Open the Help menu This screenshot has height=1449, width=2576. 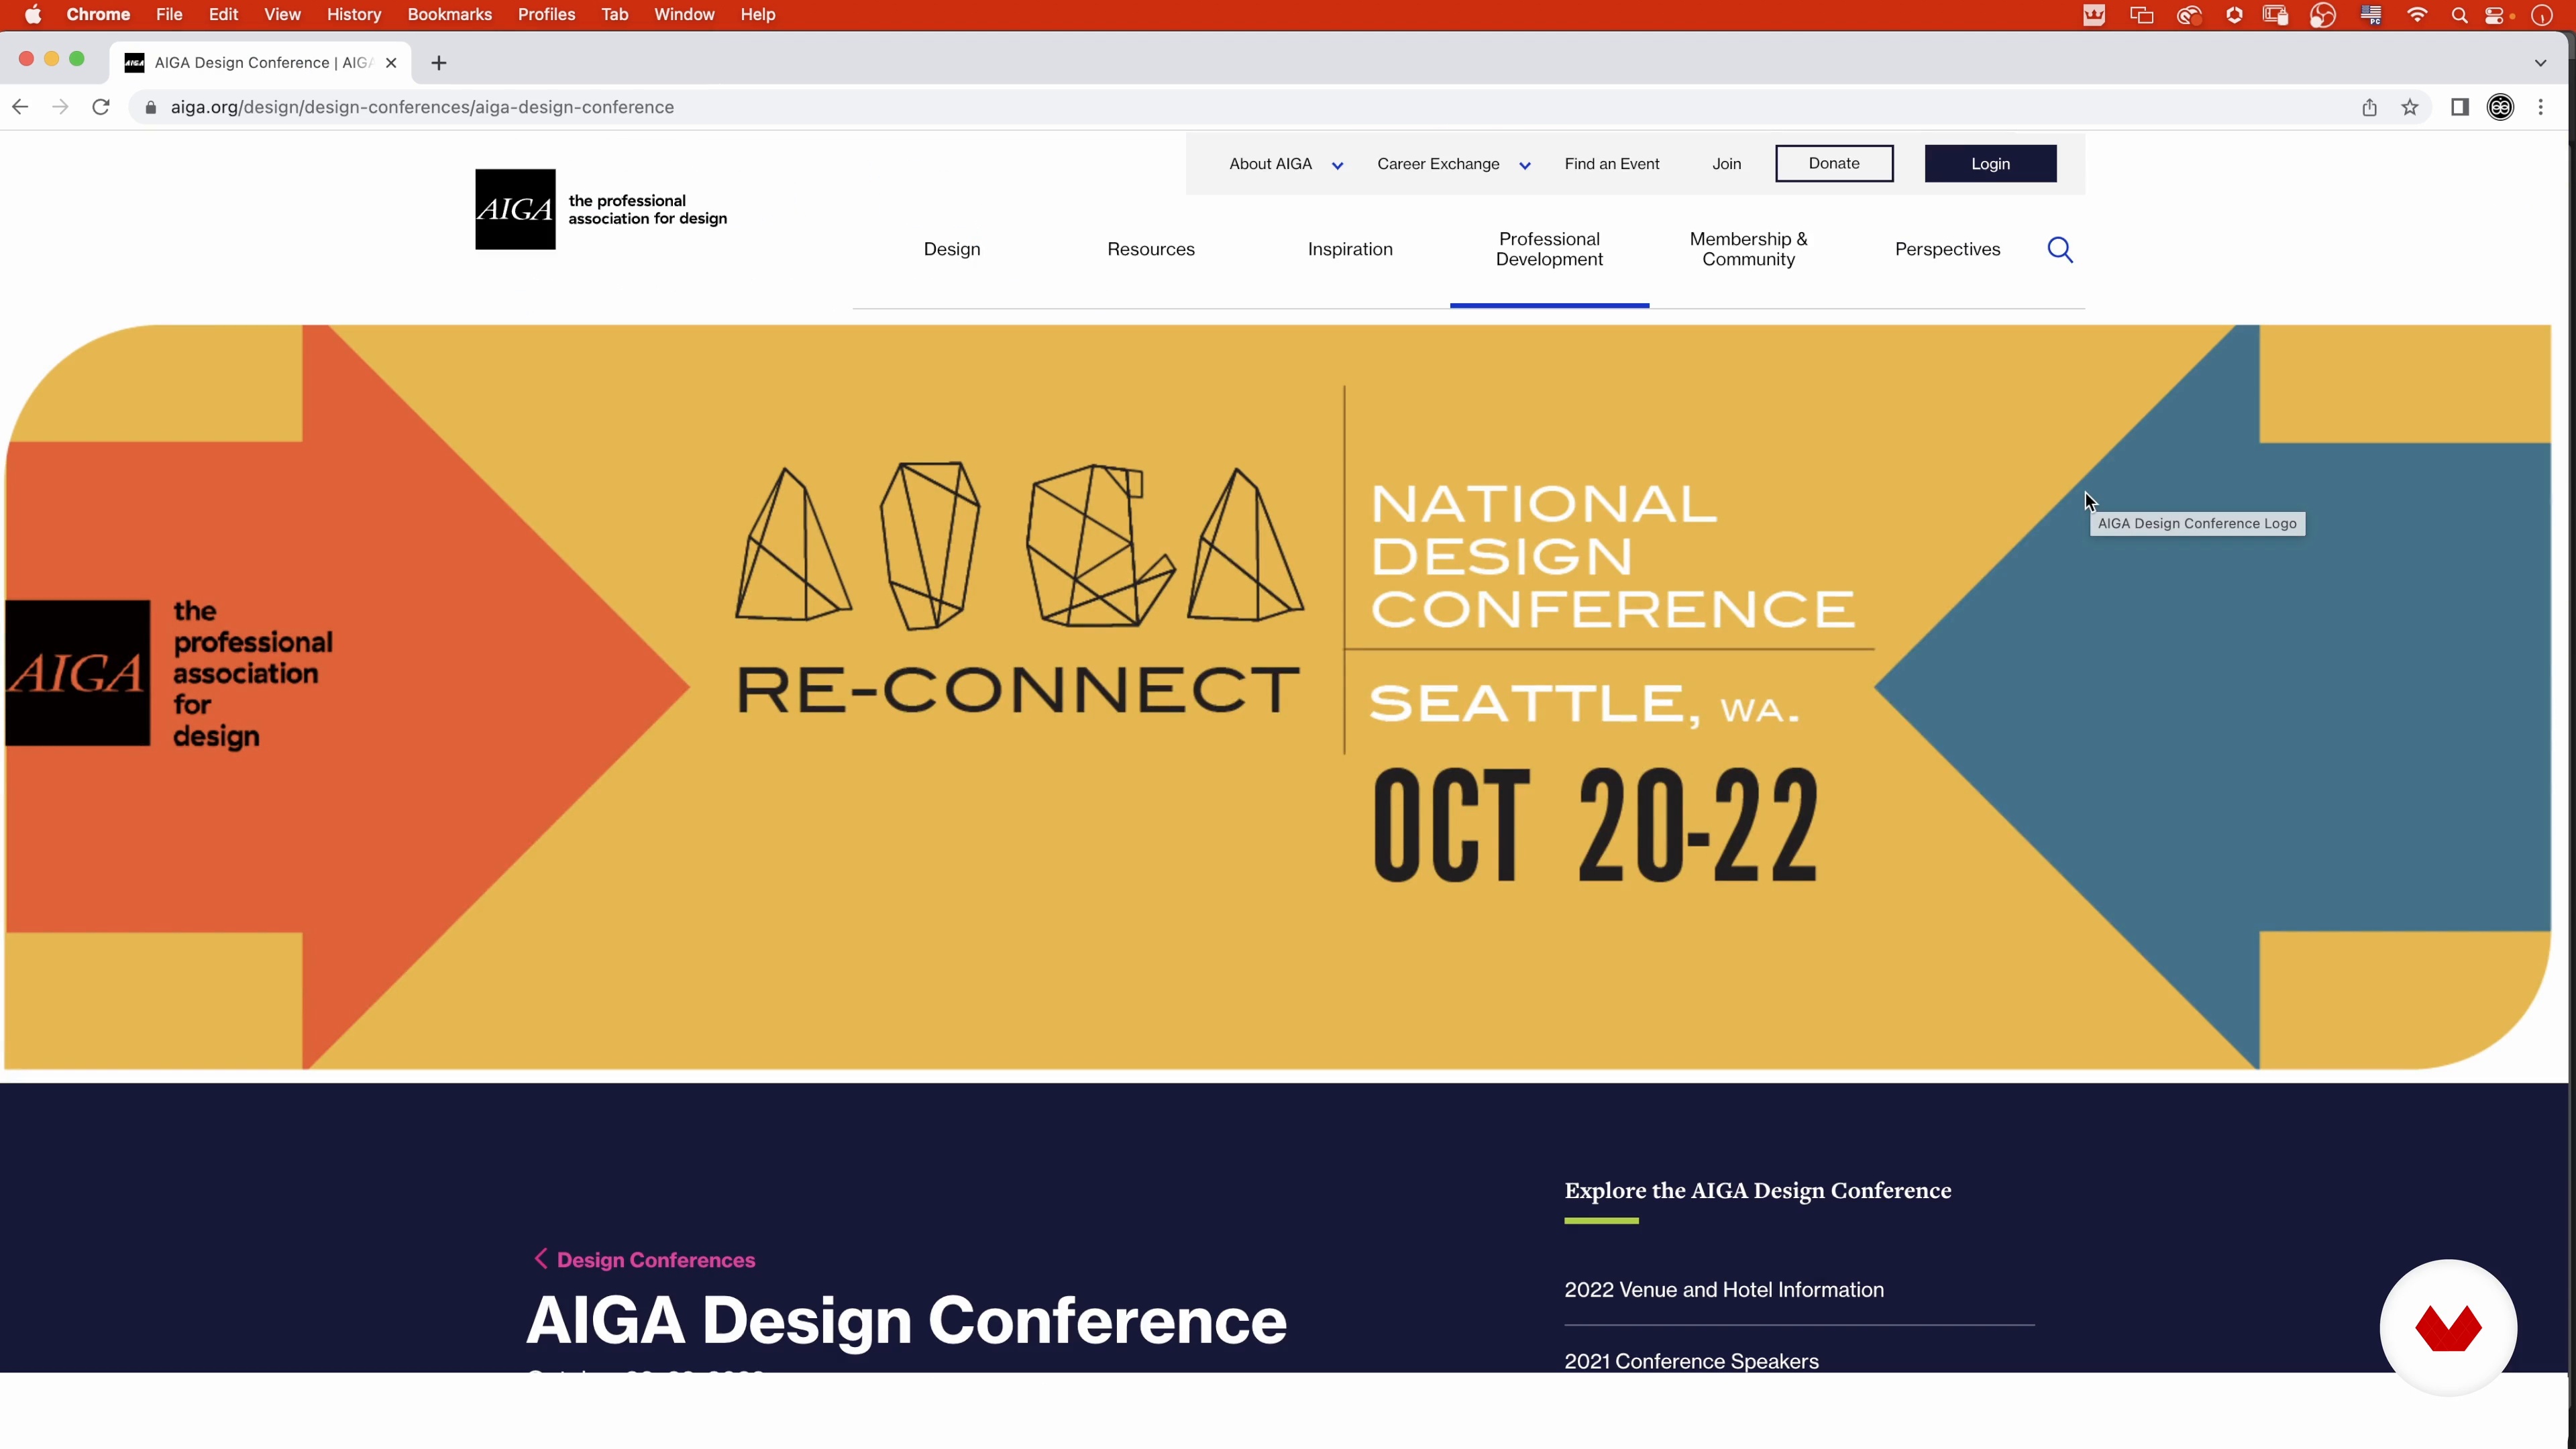click(x=758, y=14)
